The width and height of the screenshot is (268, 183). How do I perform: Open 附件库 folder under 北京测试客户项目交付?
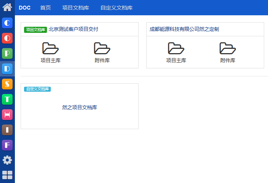[102, 52]
